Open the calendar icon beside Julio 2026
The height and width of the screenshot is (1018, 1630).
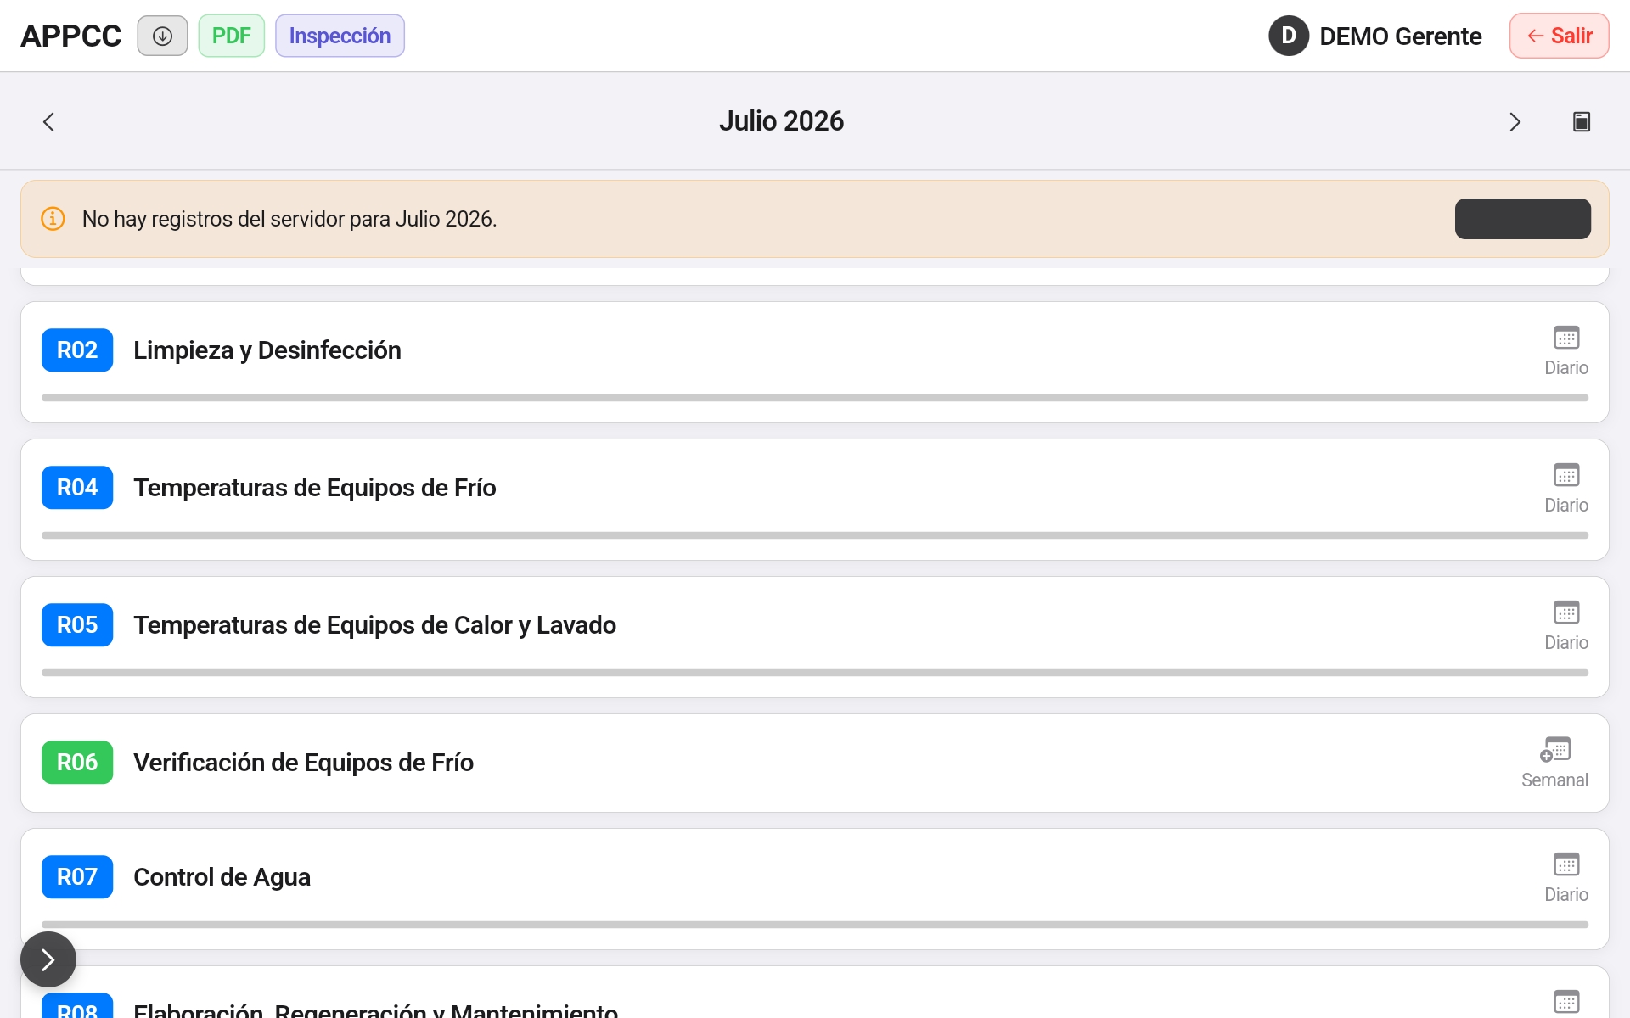(x=1581, y=121)
